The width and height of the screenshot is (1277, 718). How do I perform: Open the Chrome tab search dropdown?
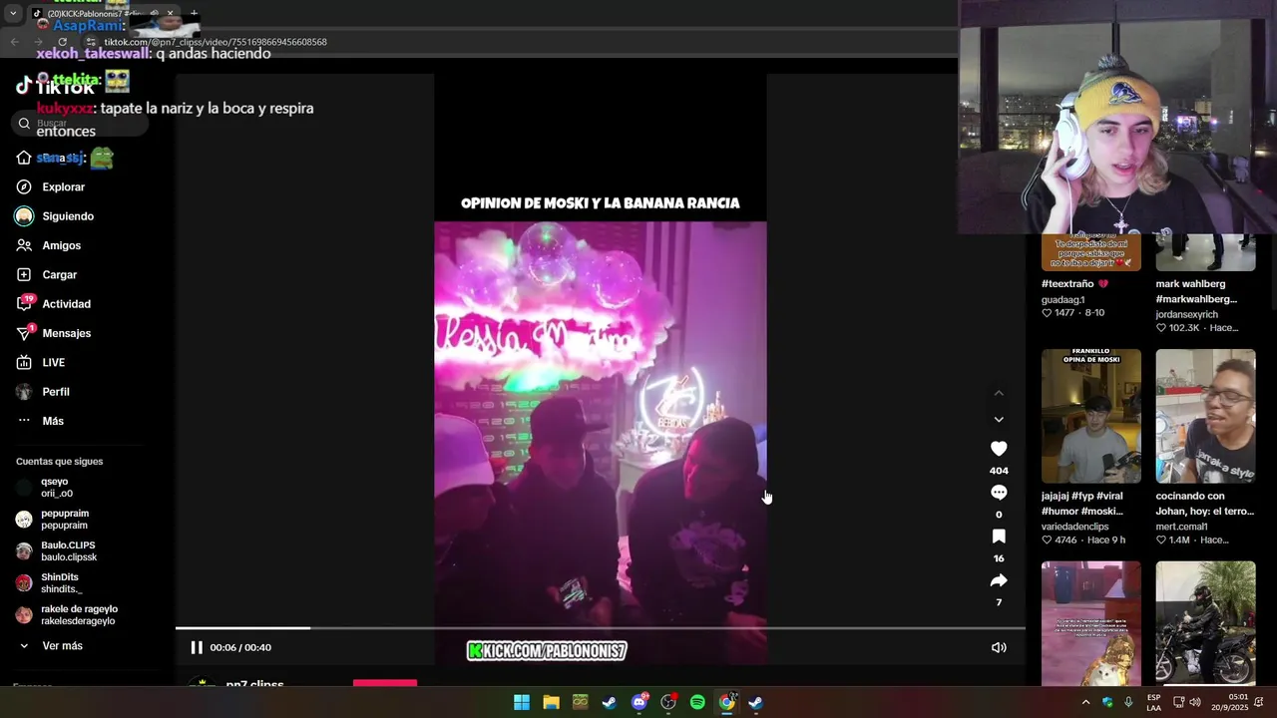point(13,14)
